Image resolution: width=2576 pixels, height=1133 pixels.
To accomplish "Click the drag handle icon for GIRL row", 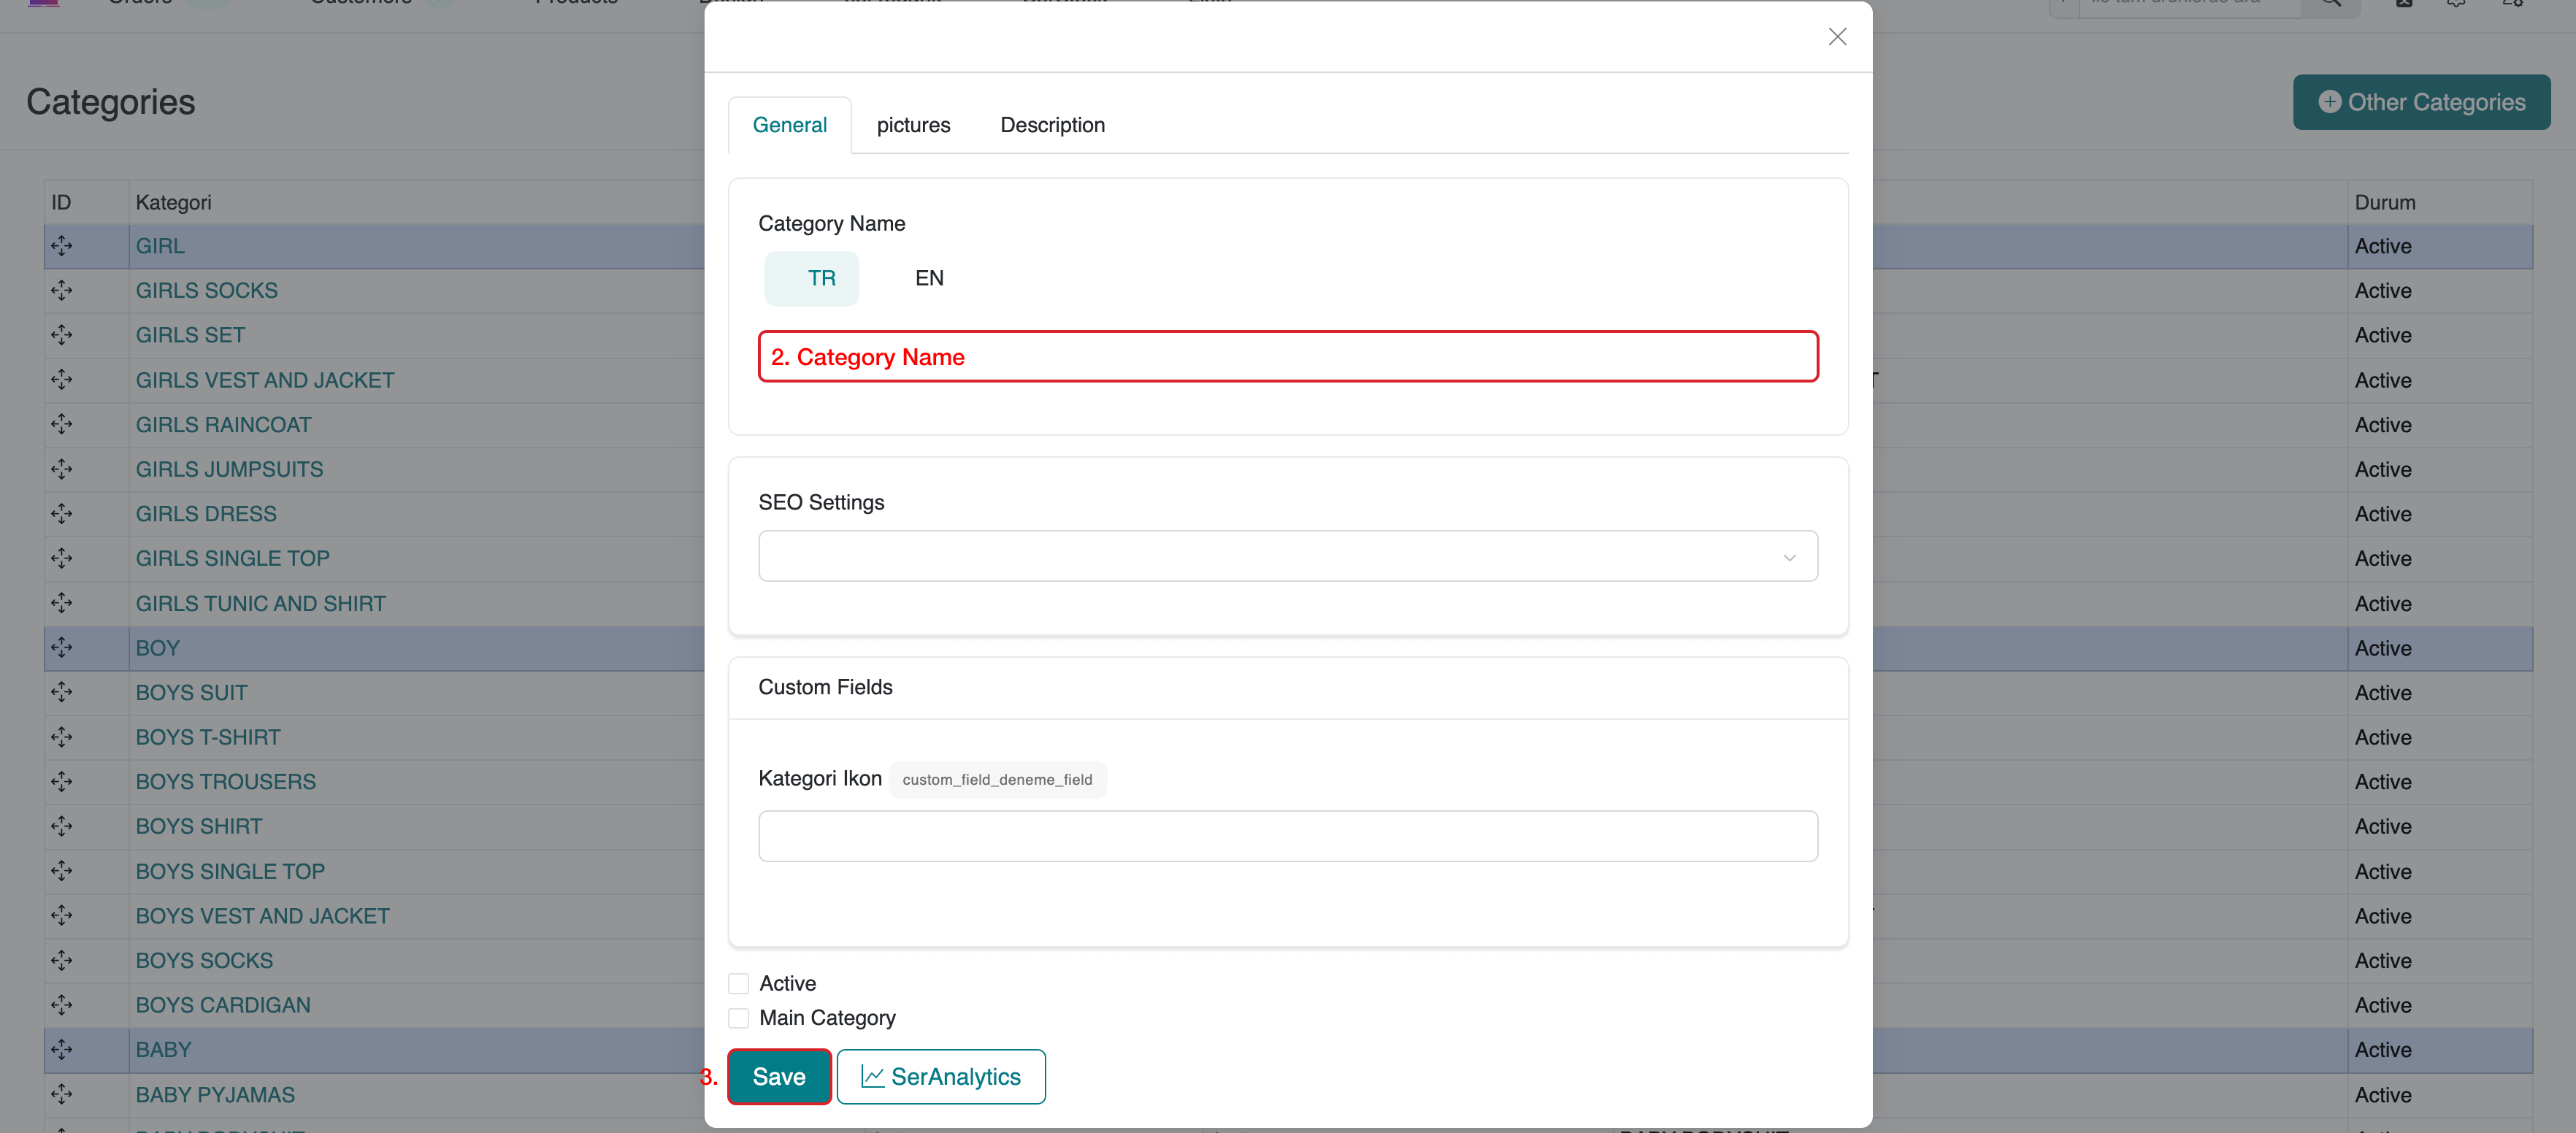I will pos(62,246).
